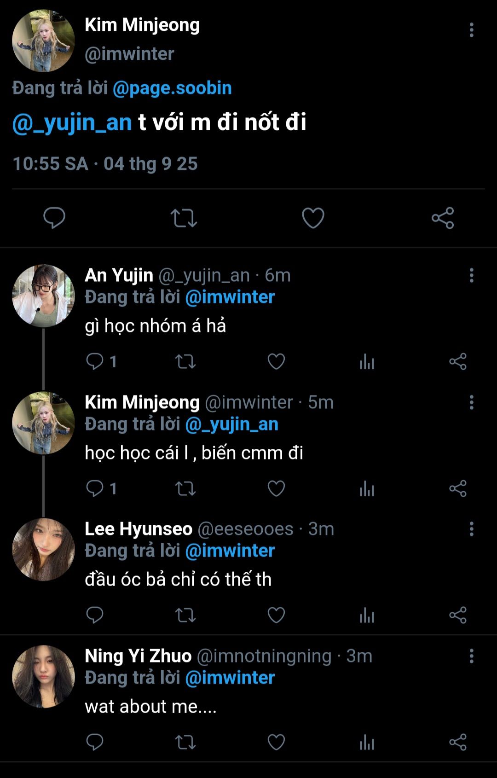This screenshot has width=497, height=778.
Task: Retweet Ning Yi Zhuo's reply
Action: (185, 742)
